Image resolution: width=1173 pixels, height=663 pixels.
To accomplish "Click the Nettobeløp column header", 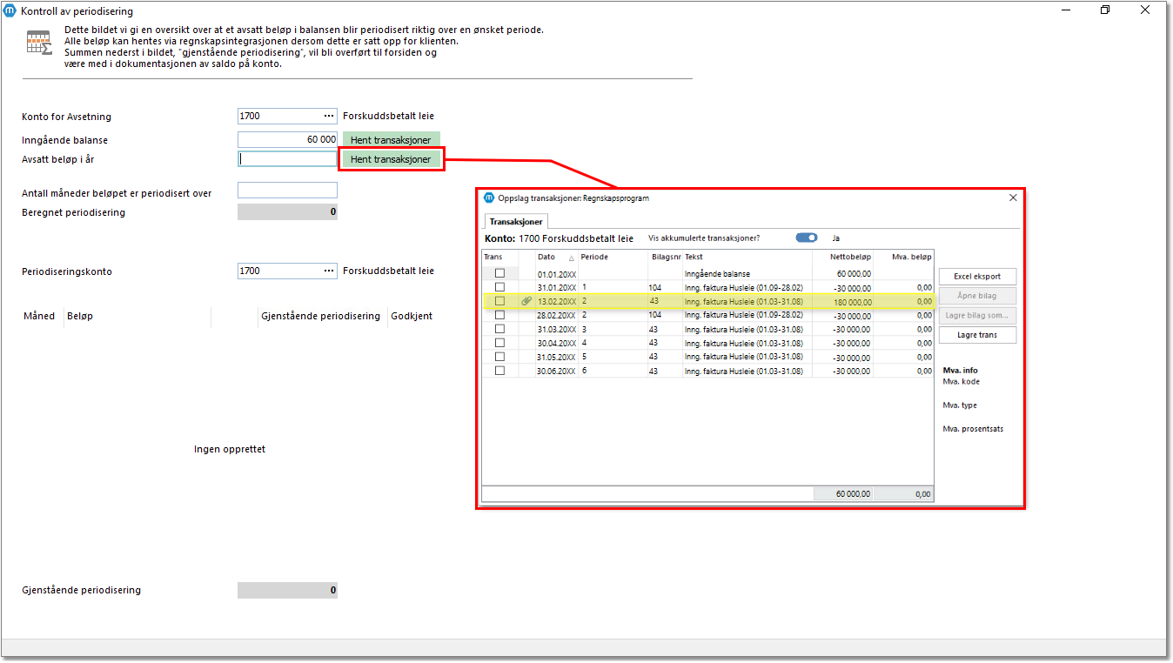I will [x=849, y=257].
